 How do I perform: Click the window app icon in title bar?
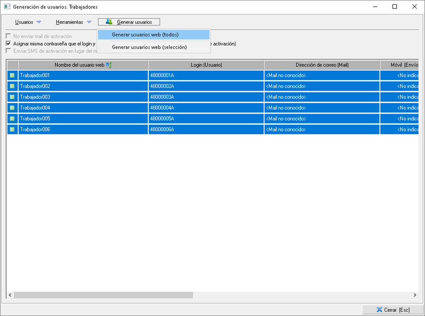[x=7, y=7]
